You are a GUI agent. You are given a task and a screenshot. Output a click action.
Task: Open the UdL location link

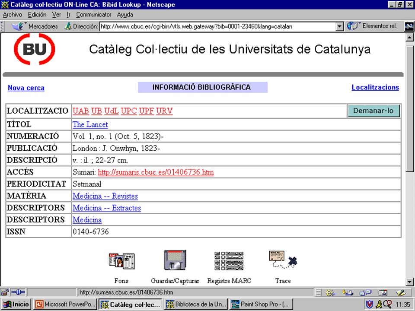[x=112, y=111]
